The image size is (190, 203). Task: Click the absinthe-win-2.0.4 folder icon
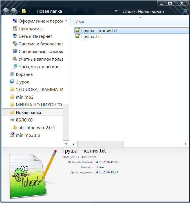coord(15,127)
